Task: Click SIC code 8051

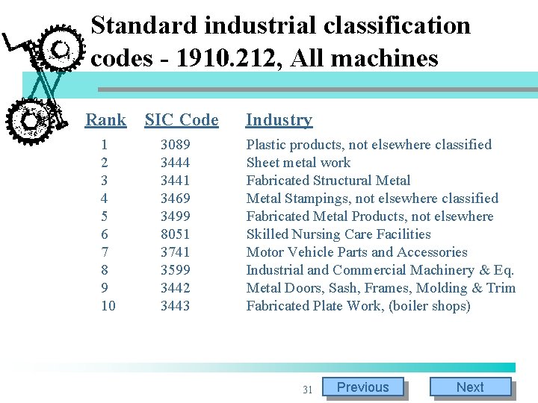Action: coord(176,234)
